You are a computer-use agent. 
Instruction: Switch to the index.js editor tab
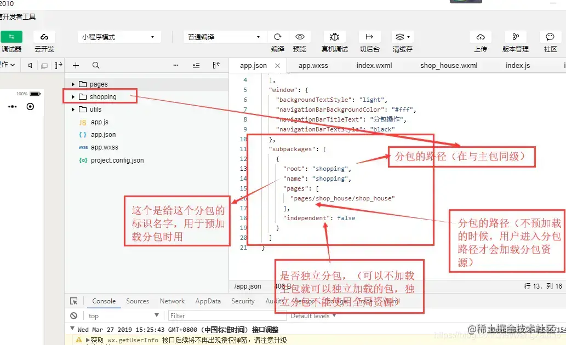point(518,66)
